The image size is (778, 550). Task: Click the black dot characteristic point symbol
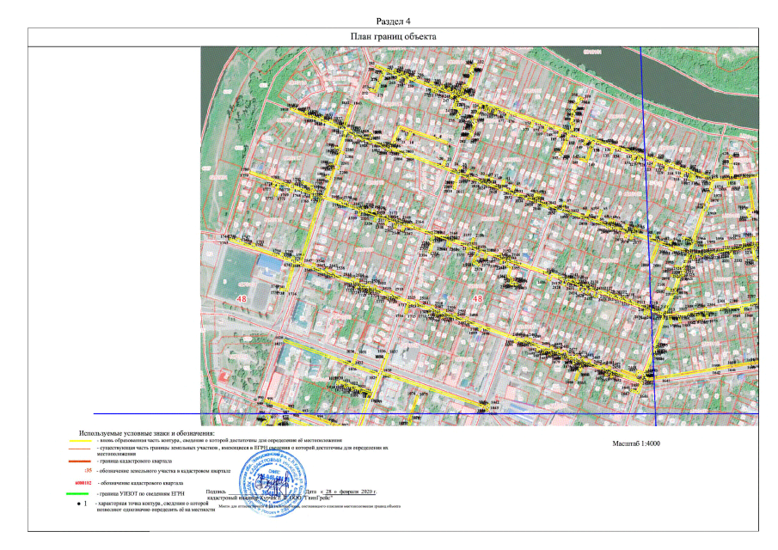point(78,504)
